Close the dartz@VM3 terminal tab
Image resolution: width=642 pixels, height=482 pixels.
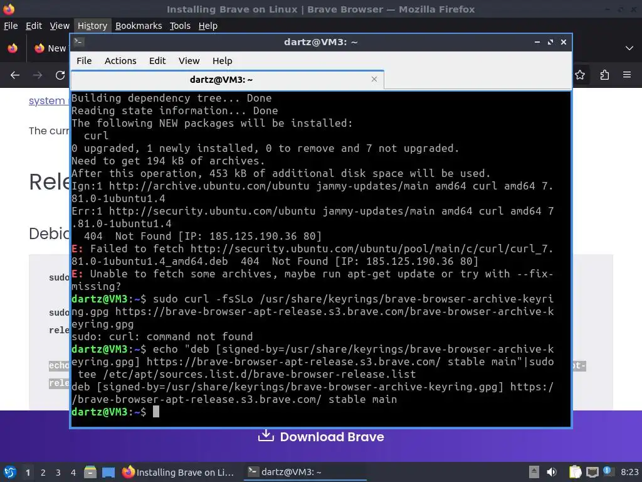(374, 79)
